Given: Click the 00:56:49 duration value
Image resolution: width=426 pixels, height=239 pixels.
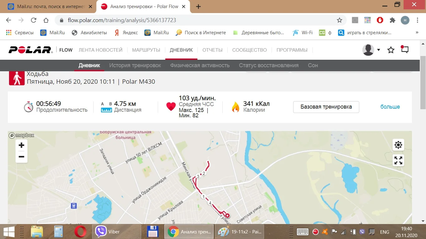Looking at the screenshot, I should pos(49,104).
